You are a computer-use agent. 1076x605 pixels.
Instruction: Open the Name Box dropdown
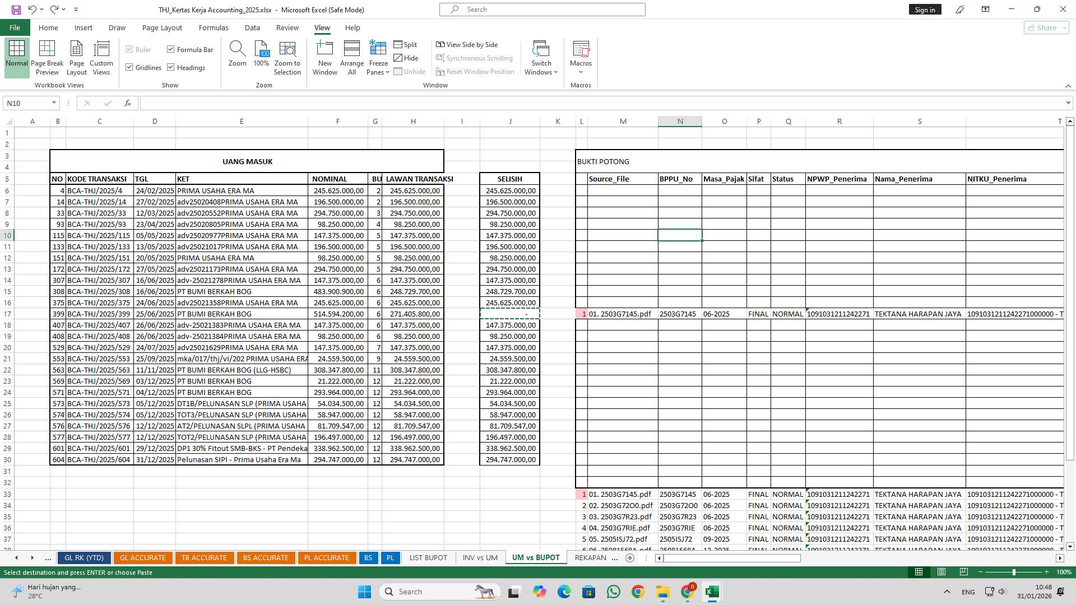[54, 103]
